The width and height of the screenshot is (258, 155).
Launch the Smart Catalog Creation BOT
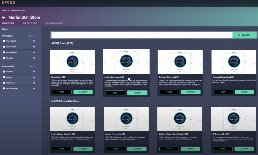tap(83, 149)
